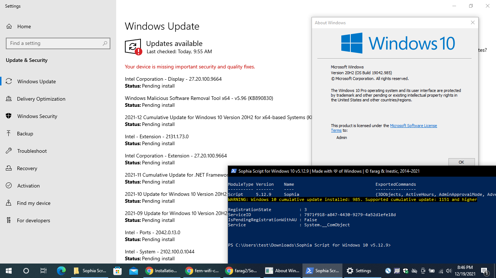Open the volume control in the tray

448,270
